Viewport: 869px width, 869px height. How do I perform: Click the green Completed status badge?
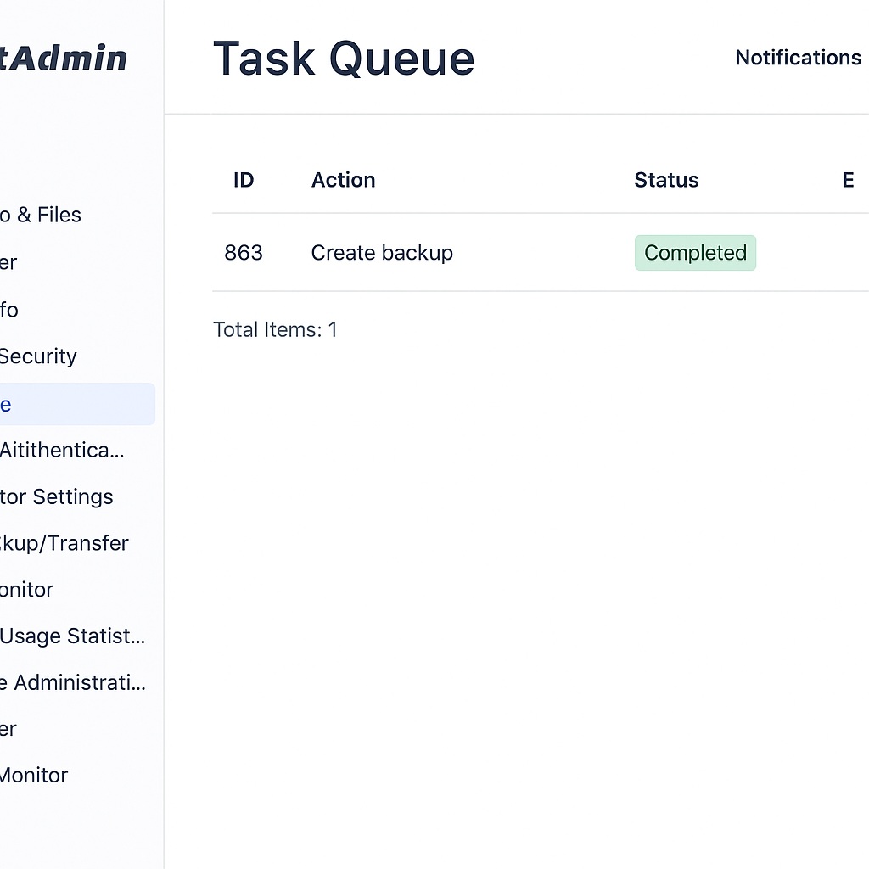695,253
